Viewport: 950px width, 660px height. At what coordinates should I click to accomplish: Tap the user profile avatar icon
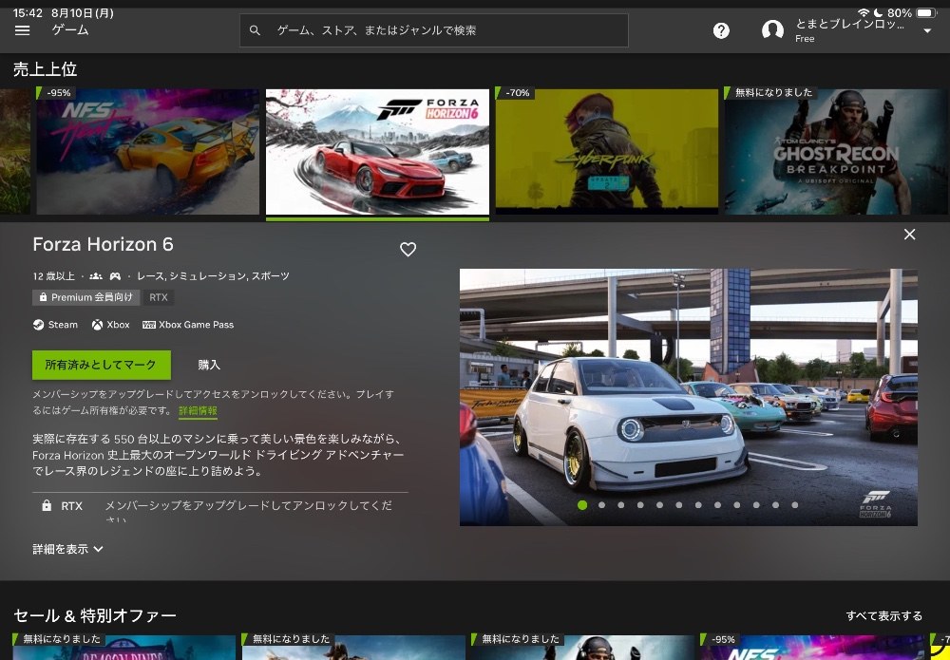772,30
